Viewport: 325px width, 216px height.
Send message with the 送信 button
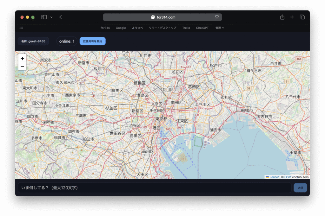point(300,188)
